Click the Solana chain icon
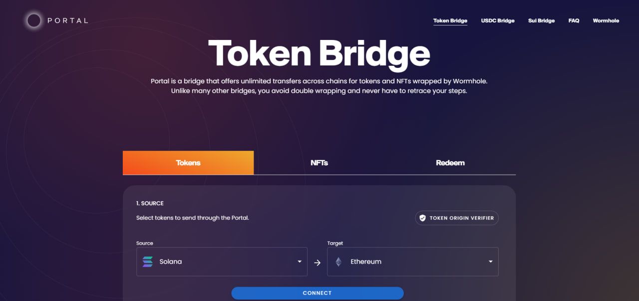Screen dimensions: 639x301 [x=148, y=262]
